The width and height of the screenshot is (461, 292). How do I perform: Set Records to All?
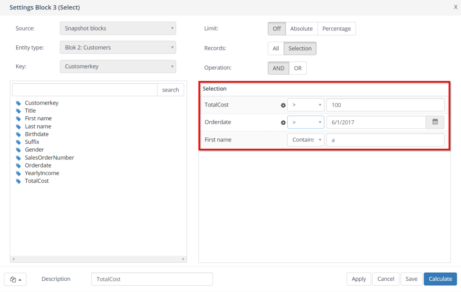pyautogui.click(x=276, y=49)
